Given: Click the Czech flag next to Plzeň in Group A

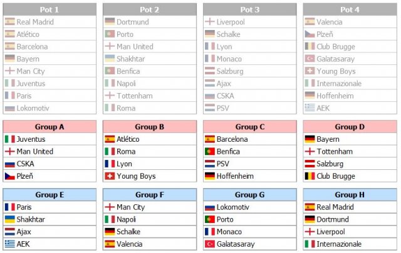Looking at the screenshot, I should [10, 176].
